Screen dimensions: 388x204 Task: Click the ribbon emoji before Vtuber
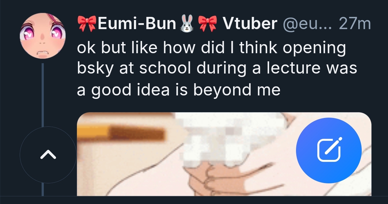[x=208, y=23]
